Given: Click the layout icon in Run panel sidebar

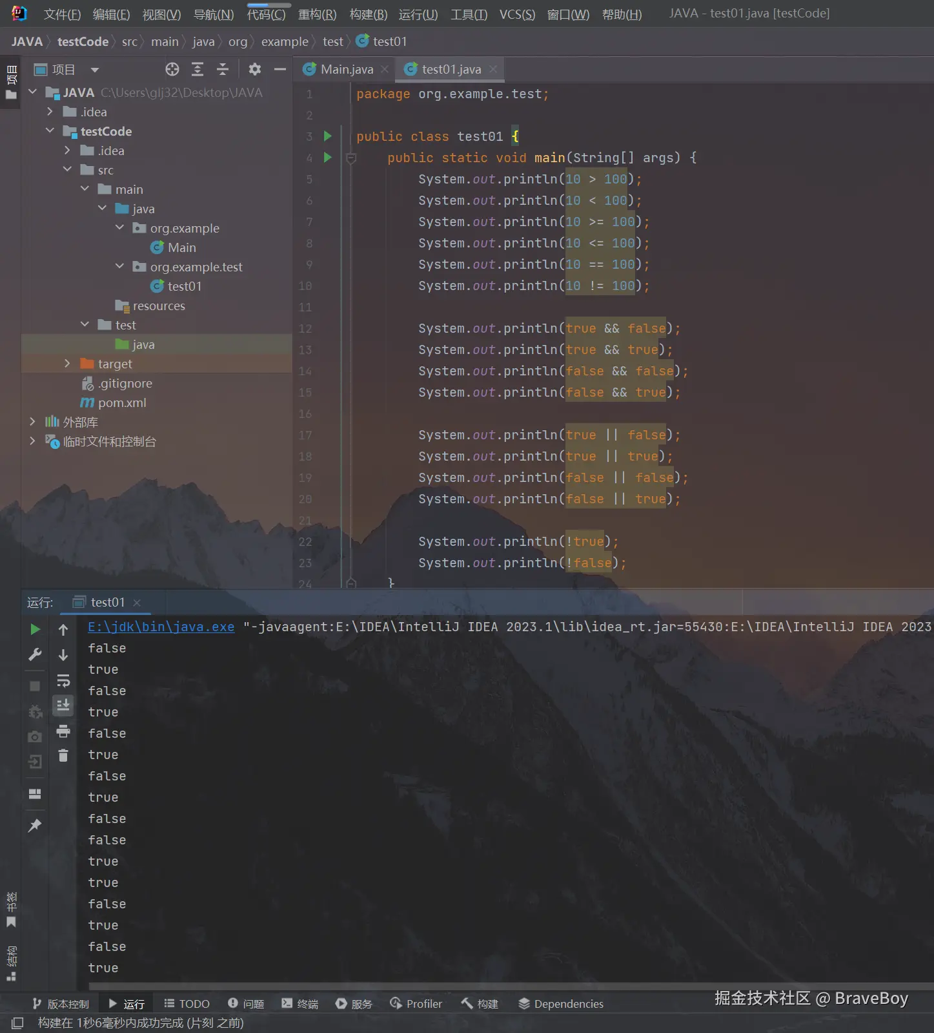Looking at the screenshot, I should coord(36,794).
